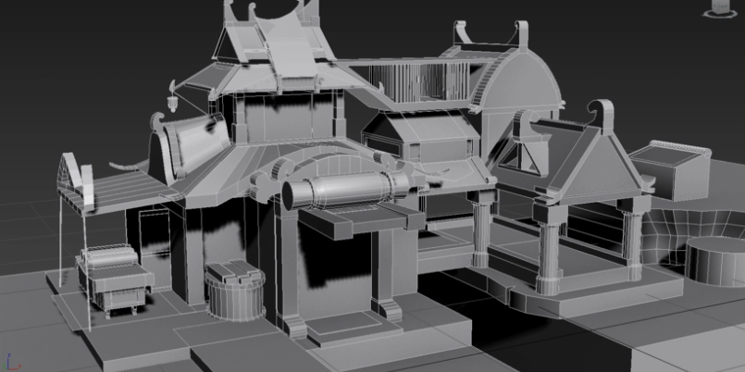
Task: Select the horizontal cylinder above the entrance
Action: pos(344,192)
